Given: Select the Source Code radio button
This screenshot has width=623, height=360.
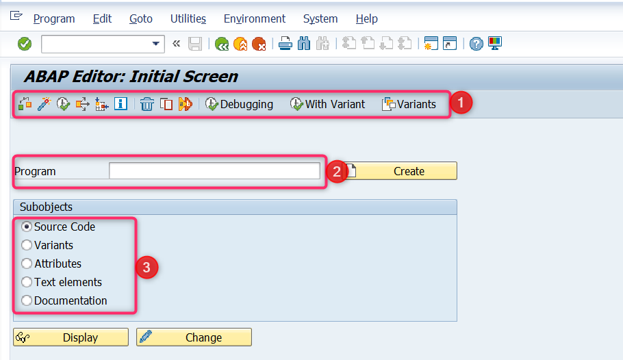Looking at the screenshot, I should click(27, 227).
